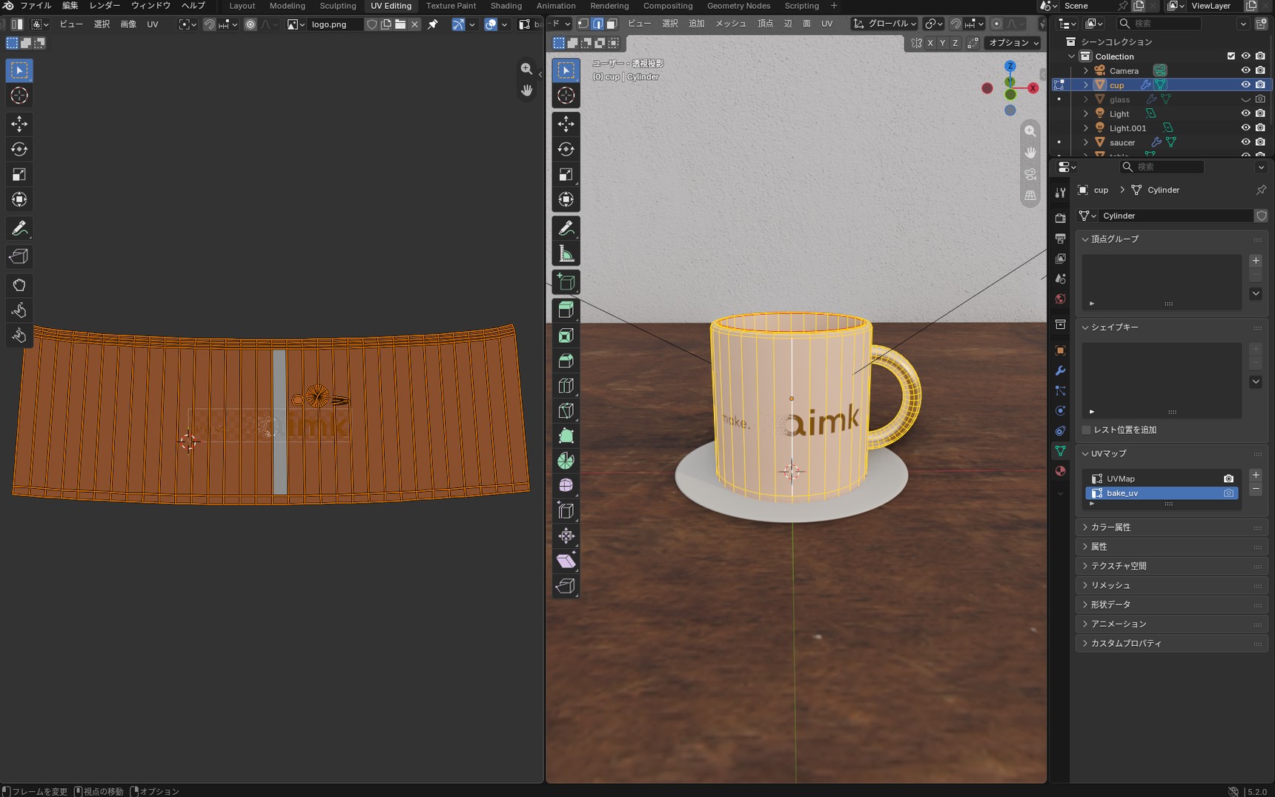
Task: Click the red X axis gizmo handle
Action: (x=1033, y=88)
